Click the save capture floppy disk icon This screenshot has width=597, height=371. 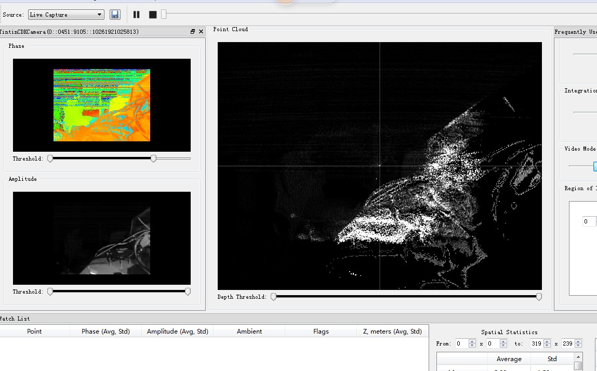tap(115, 15)
